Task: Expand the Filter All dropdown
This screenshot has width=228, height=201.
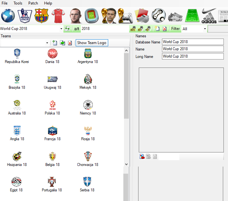Action: pyautogui.click(x=205, y=29)
